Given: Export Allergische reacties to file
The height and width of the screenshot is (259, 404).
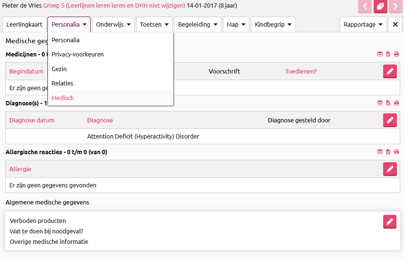Looking at the screenshot, I should (388, 152).
